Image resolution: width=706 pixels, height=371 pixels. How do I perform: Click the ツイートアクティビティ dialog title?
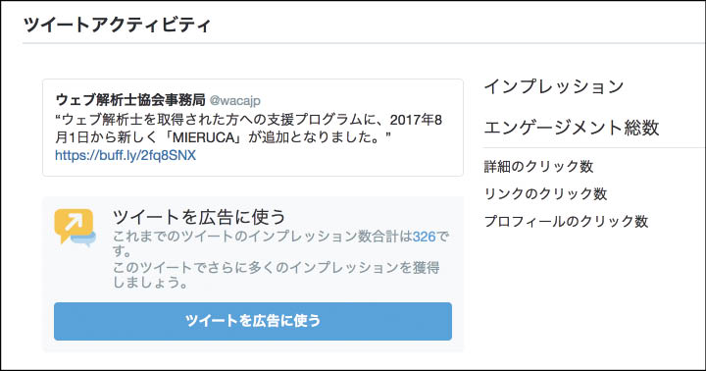click(117, 25)
